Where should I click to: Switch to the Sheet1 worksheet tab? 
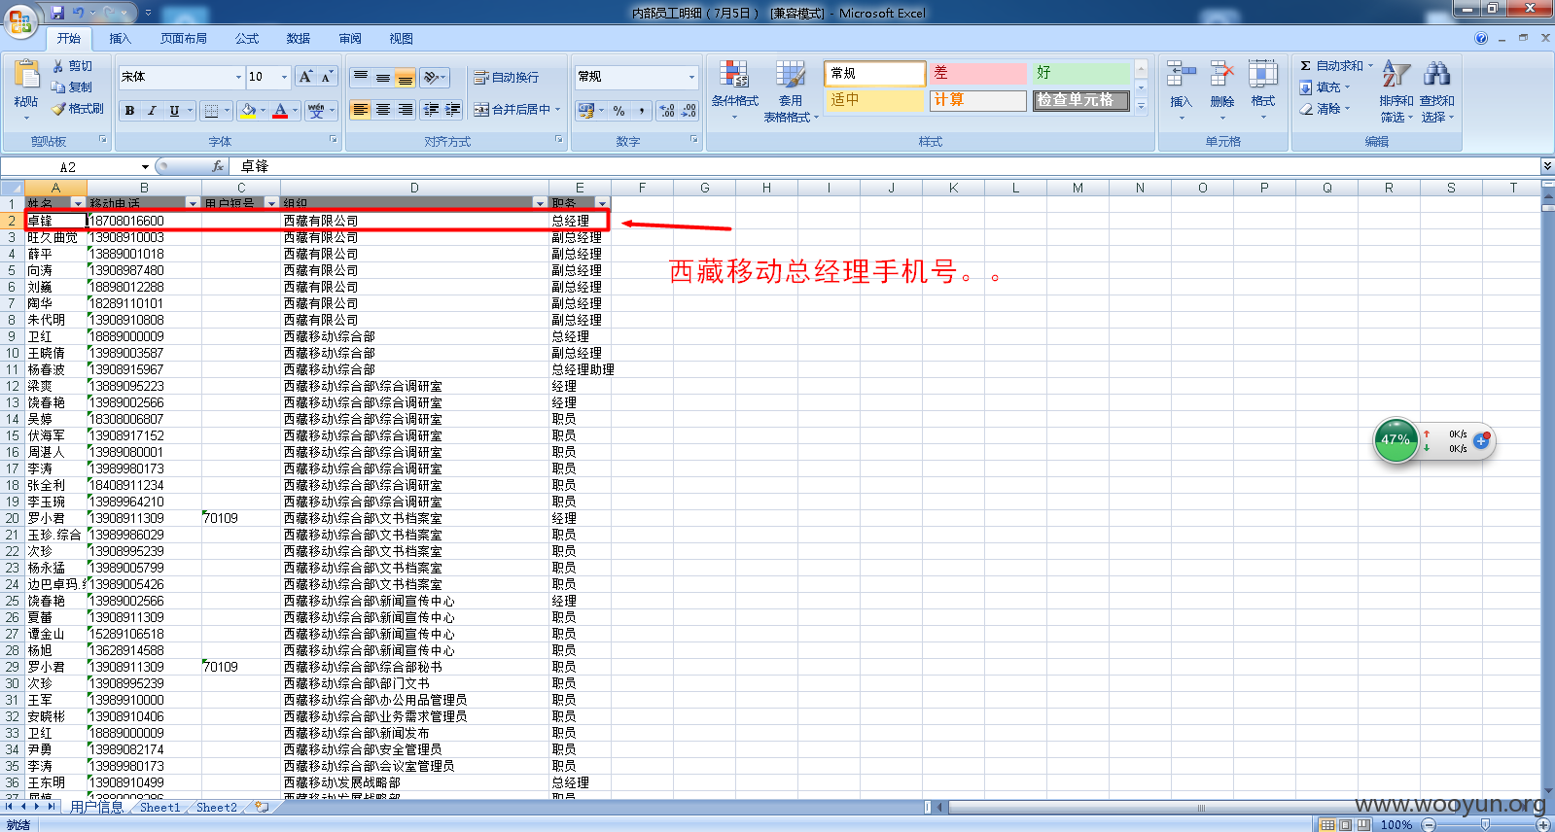(159, 808)
